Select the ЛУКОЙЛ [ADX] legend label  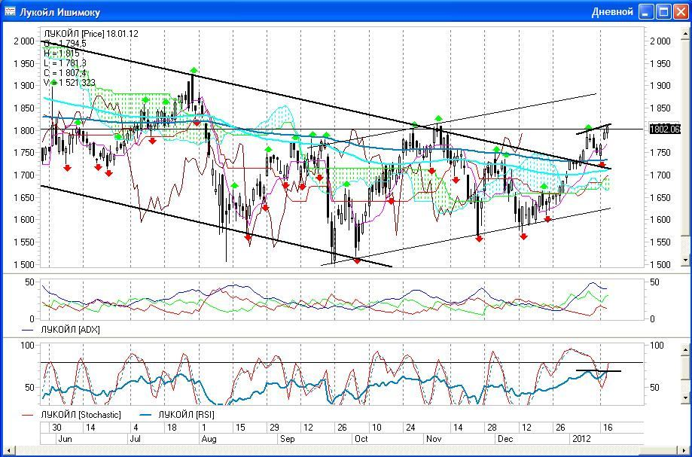pos(70,330)
